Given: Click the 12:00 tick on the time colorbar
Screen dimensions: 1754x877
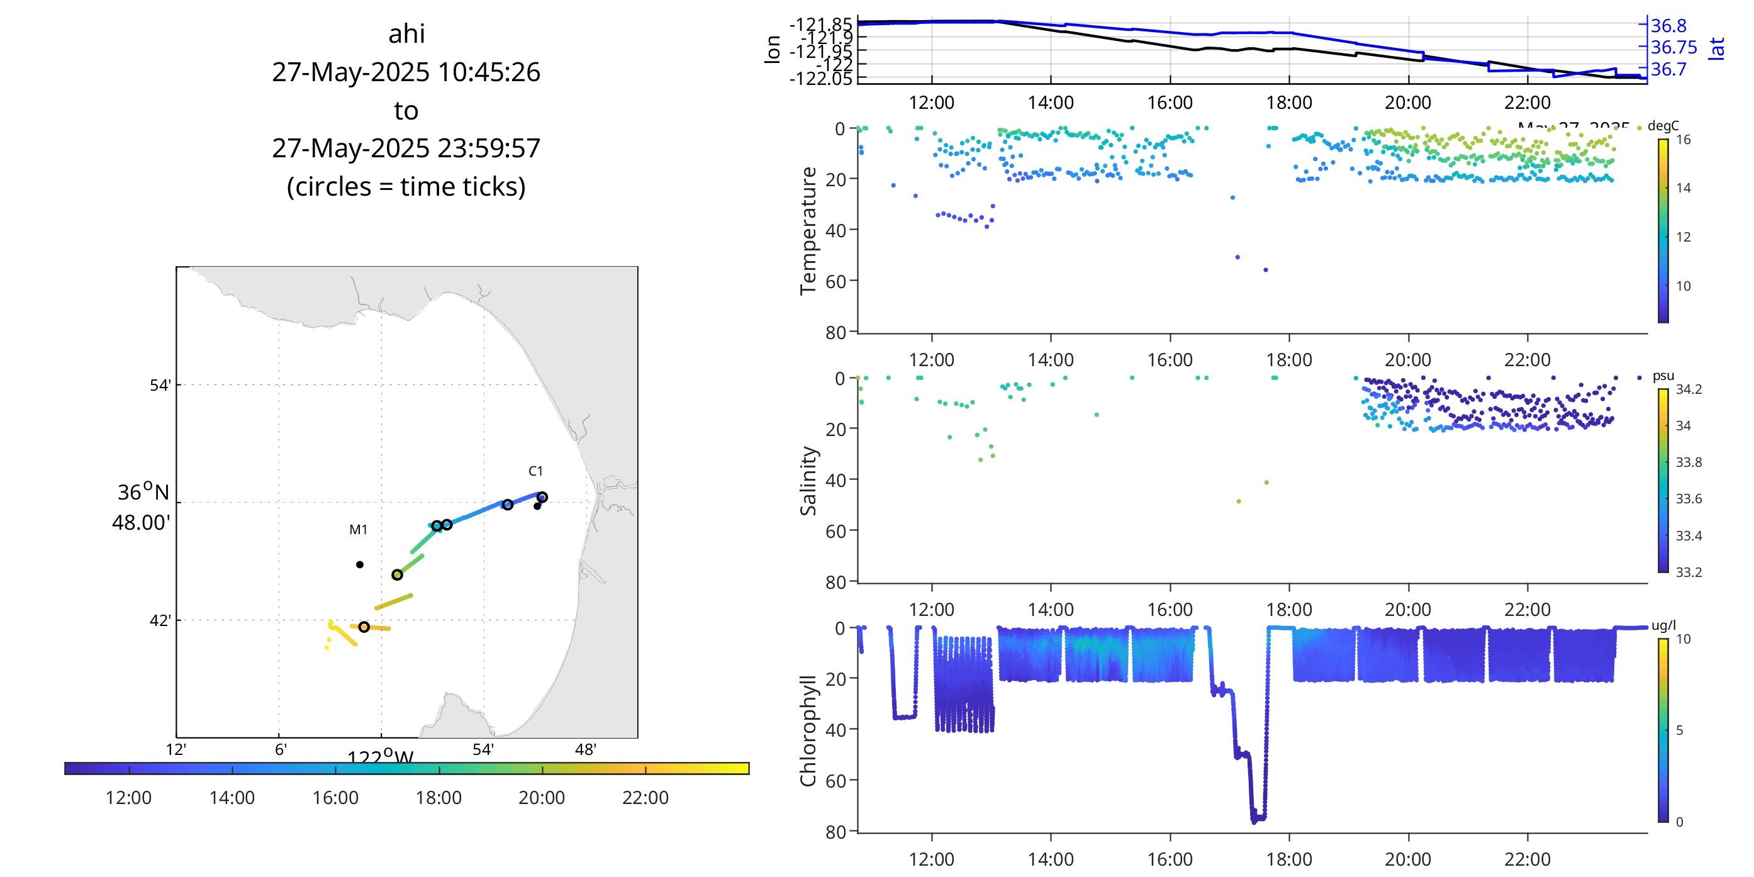Looking at the screenshot, I should 129,797.
